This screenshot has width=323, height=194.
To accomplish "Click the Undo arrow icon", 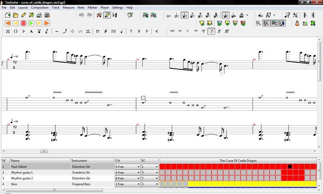I will (x=81, y=15).
